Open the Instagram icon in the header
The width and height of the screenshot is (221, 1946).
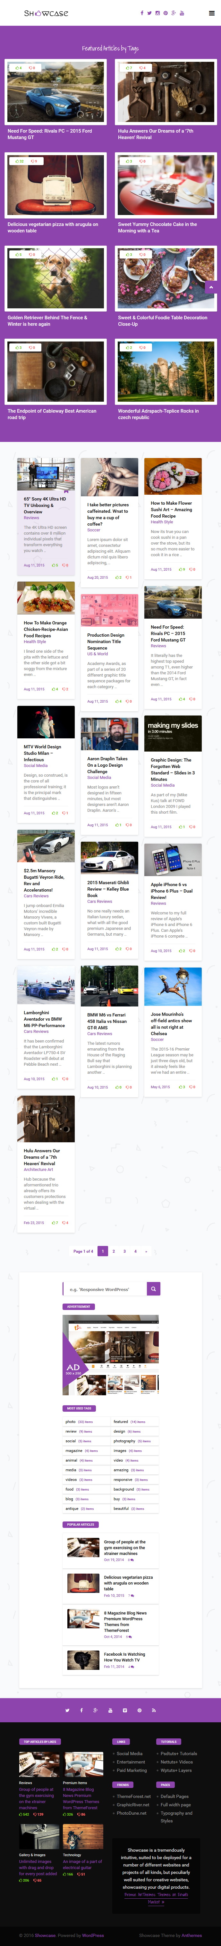157,13
